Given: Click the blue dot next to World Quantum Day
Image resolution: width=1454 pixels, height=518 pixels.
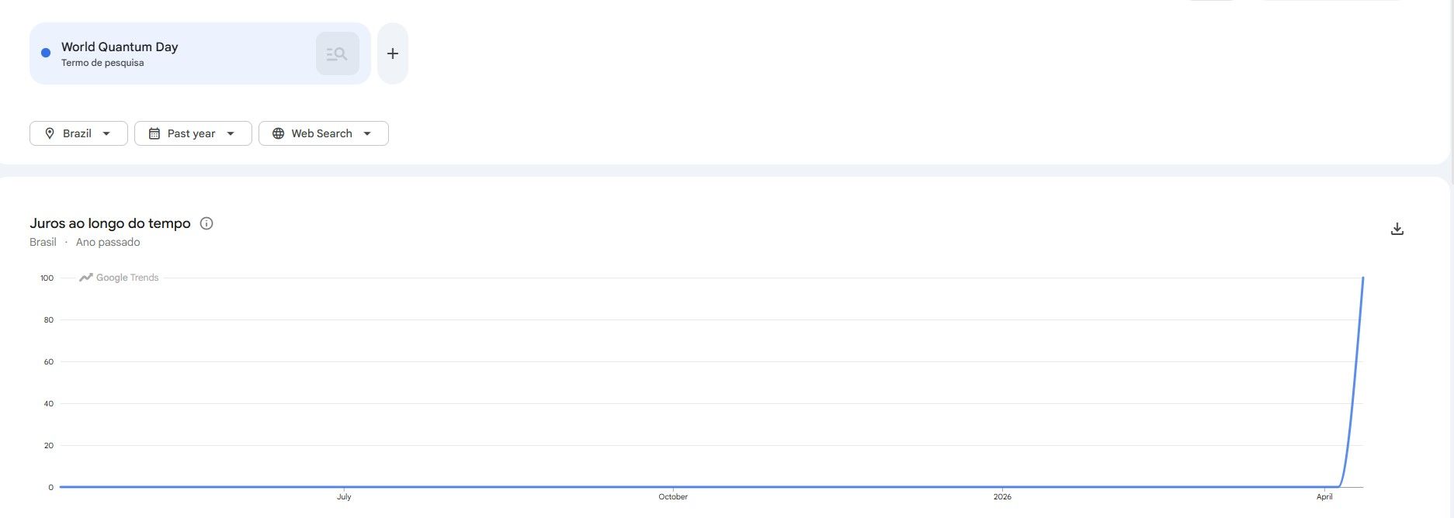Looking at the screenshot, I should pyautogui.click(x=46, y=53).
